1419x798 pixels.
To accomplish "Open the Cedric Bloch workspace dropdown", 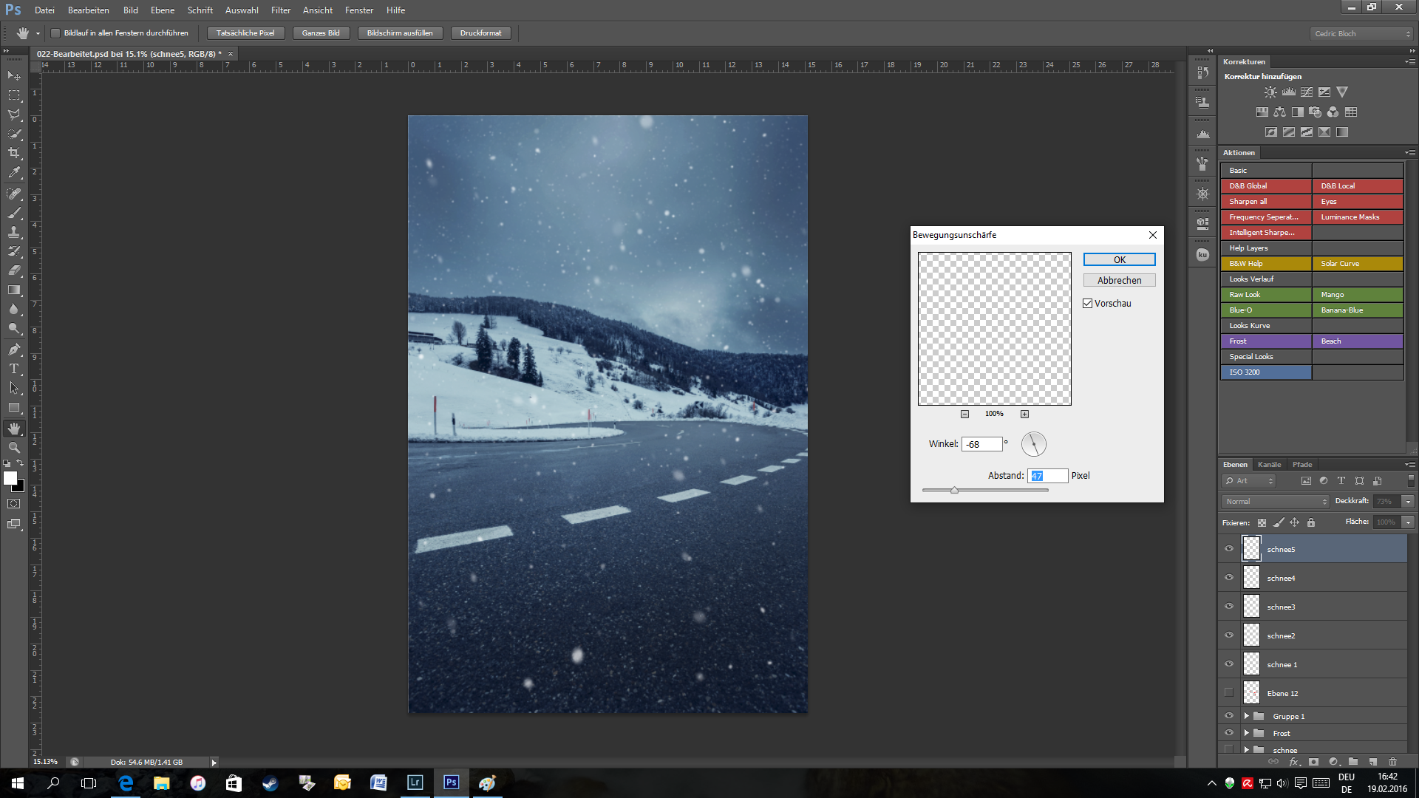I will (x=1362, y=33).
